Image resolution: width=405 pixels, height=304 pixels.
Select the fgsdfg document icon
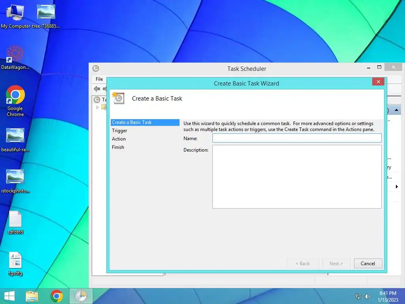(15, 264)
